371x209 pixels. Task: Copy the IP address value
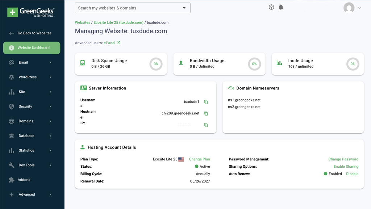point(206,125)
